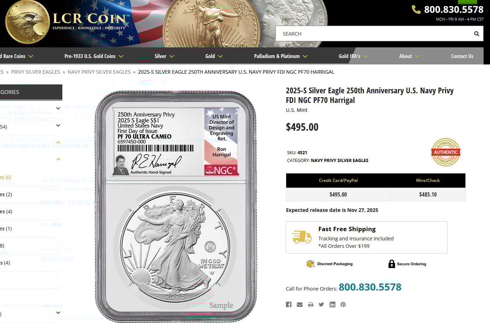This screenshot has height=323, width=490.
Task: Go to Privy Silver Eagles breadcrumb
Action: [36, 72]
